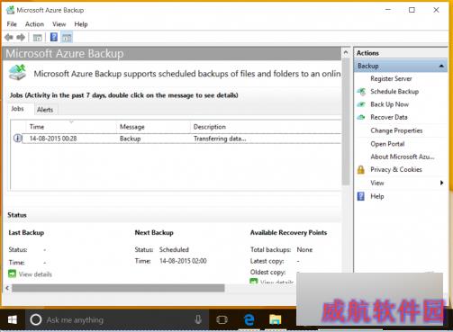Open the blue Help toolbar icon
This screenshot has width=453, height=332.
pos(54,37)
